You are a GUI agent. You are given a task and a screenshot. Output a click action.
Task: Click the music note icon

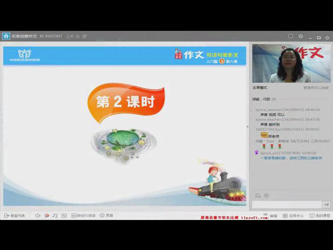[55, 215]
